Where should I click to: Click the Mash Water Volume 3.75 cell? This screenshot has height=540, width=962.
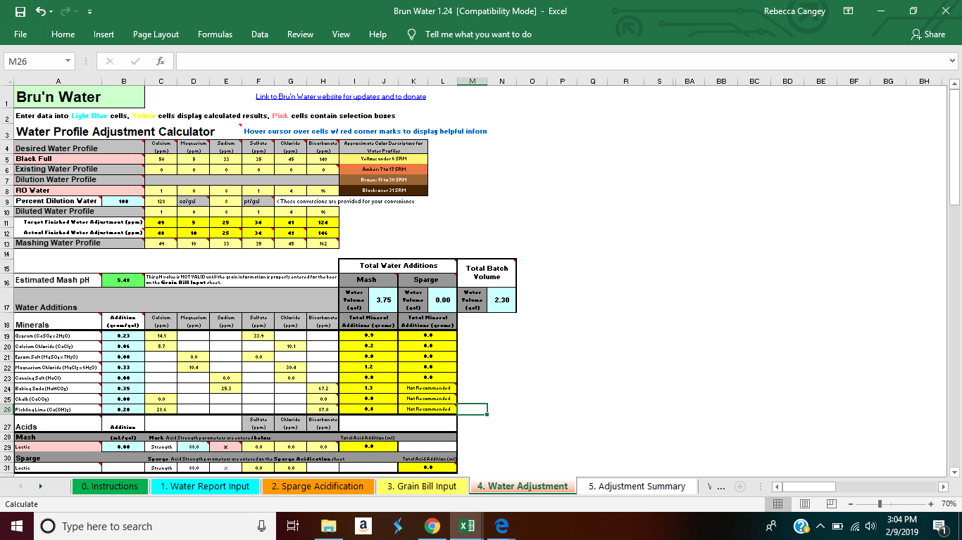[384, 300]
